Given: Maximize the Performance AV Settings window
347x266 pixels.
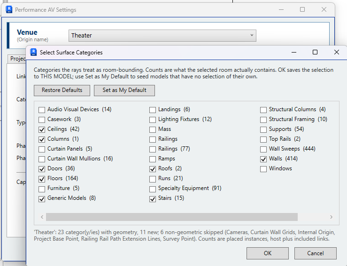Looking at the screenshot, I should coord(302,9).
